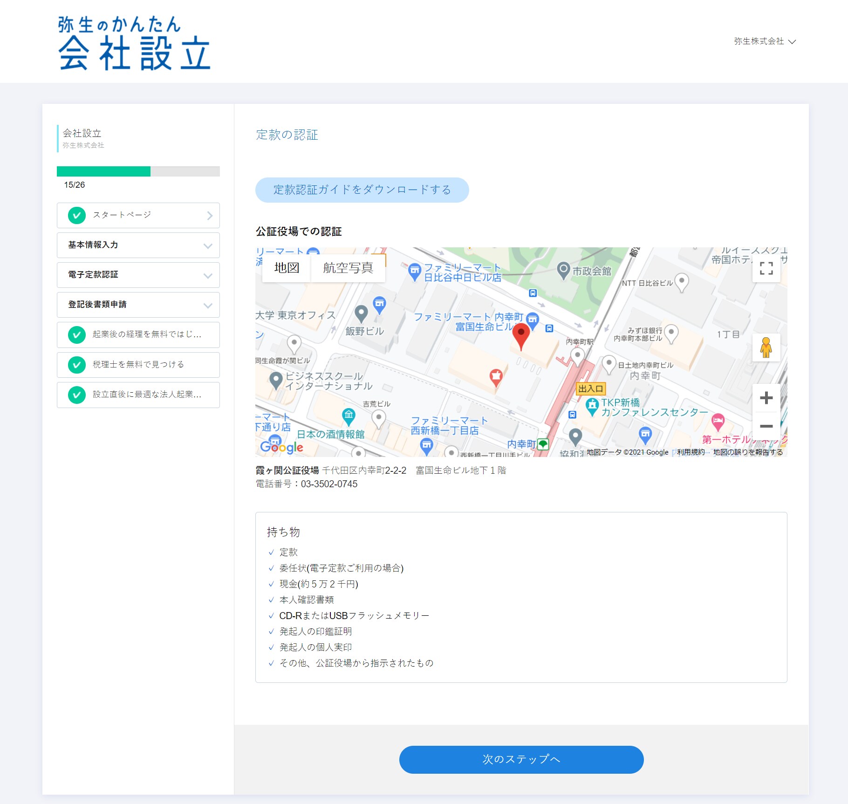
Task: Download the 定款認証ガイド
Action: point(362,190)
